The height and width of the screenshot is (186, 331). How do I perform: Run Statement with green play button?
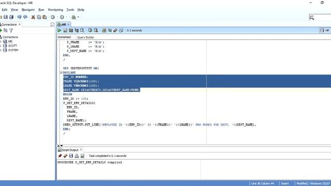pos(59,30)
